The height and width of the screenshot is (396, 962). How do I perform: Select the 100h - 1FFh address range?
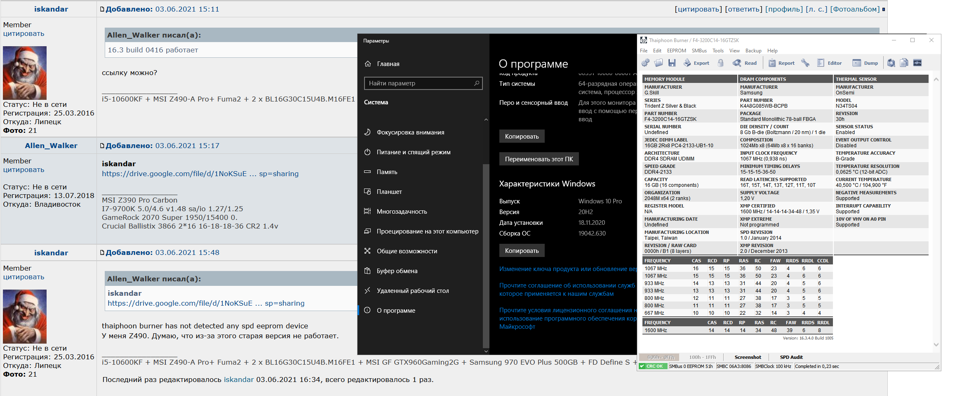703,357
